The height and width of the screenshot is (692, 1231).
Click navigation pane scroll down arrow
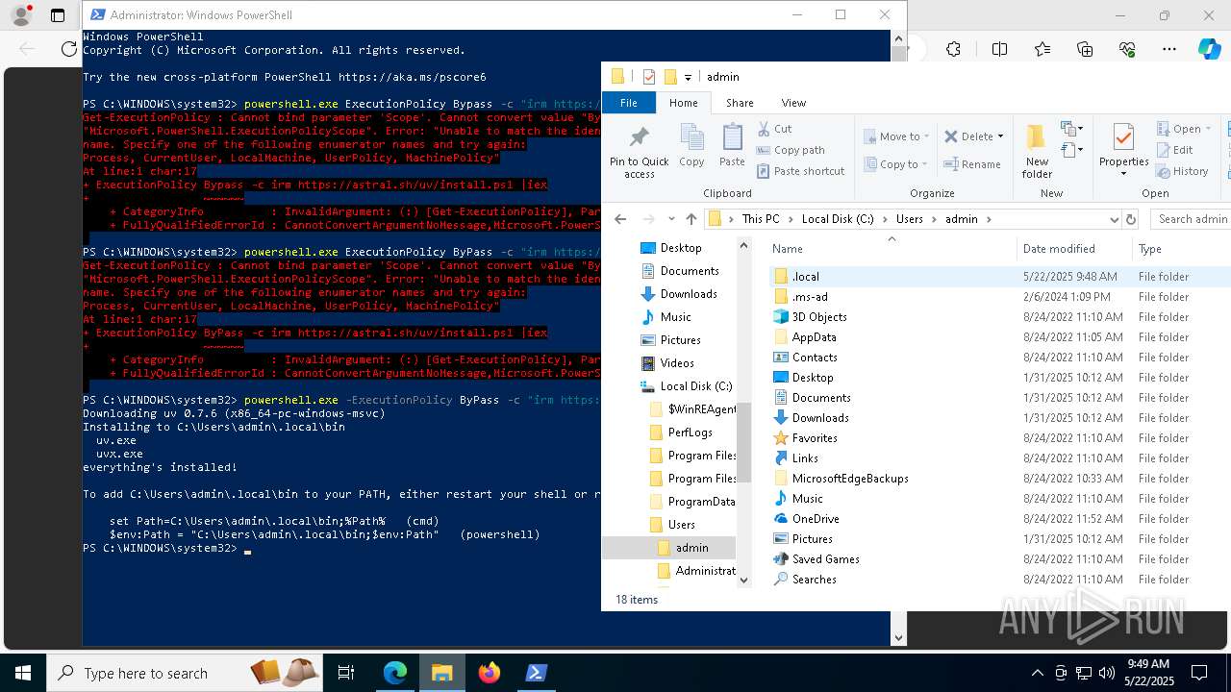[x=743, y=580]
